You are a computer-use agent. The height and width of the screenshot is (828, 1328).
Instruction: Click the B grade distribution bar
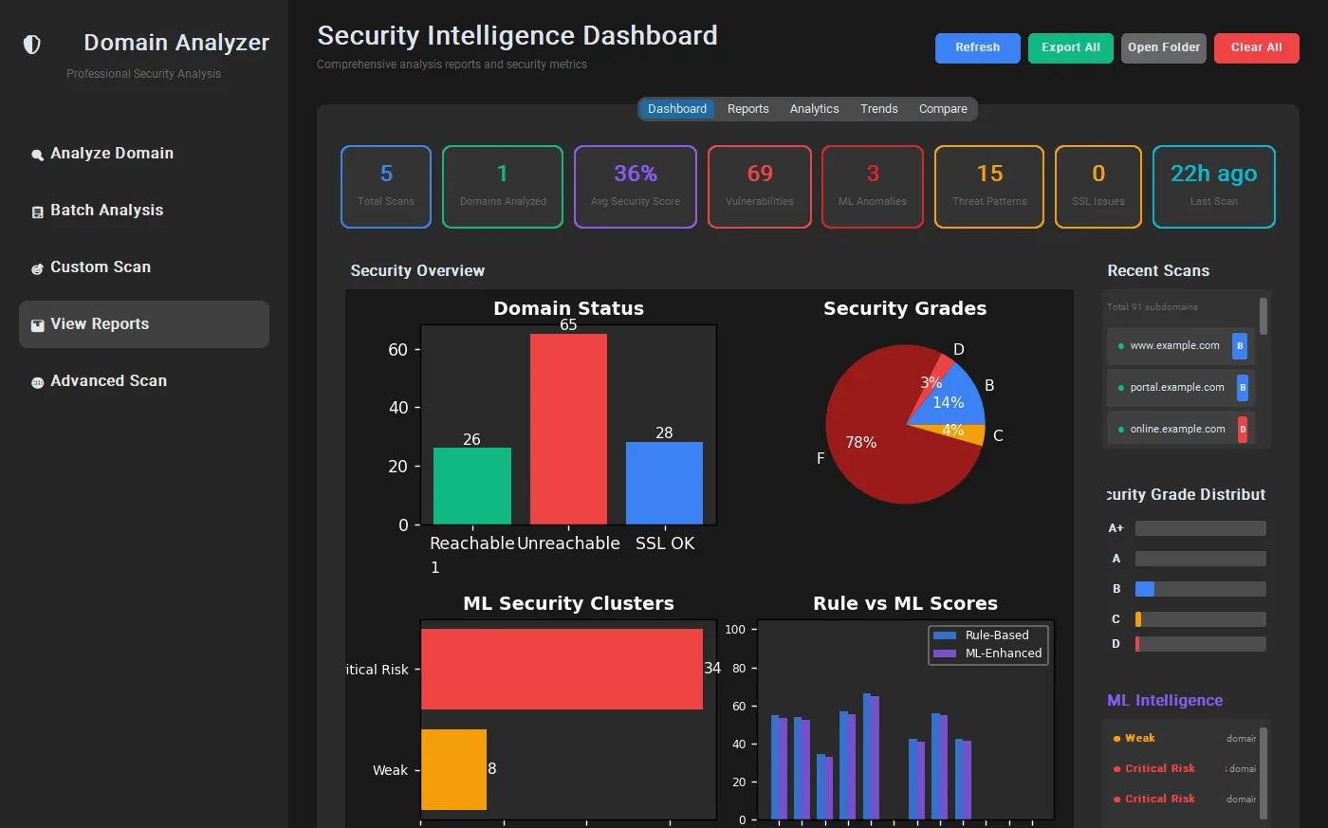coord(1201,589)
